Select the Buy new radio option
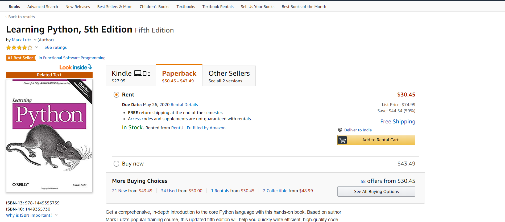505x222 pixels. coord(116,164)
